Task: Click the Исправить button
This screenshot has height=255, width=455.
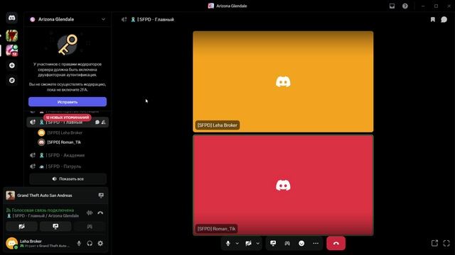Action: (x=68, y=102)
